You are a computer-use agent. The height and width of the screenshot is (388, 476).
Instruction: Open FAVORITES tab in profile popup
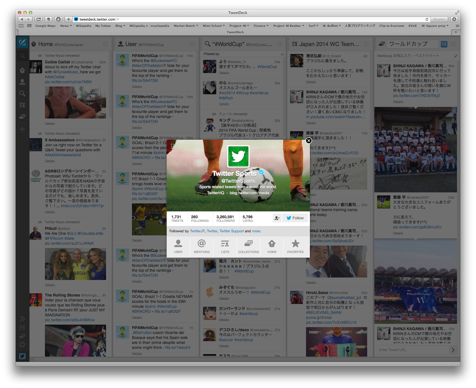click(295, 246)
